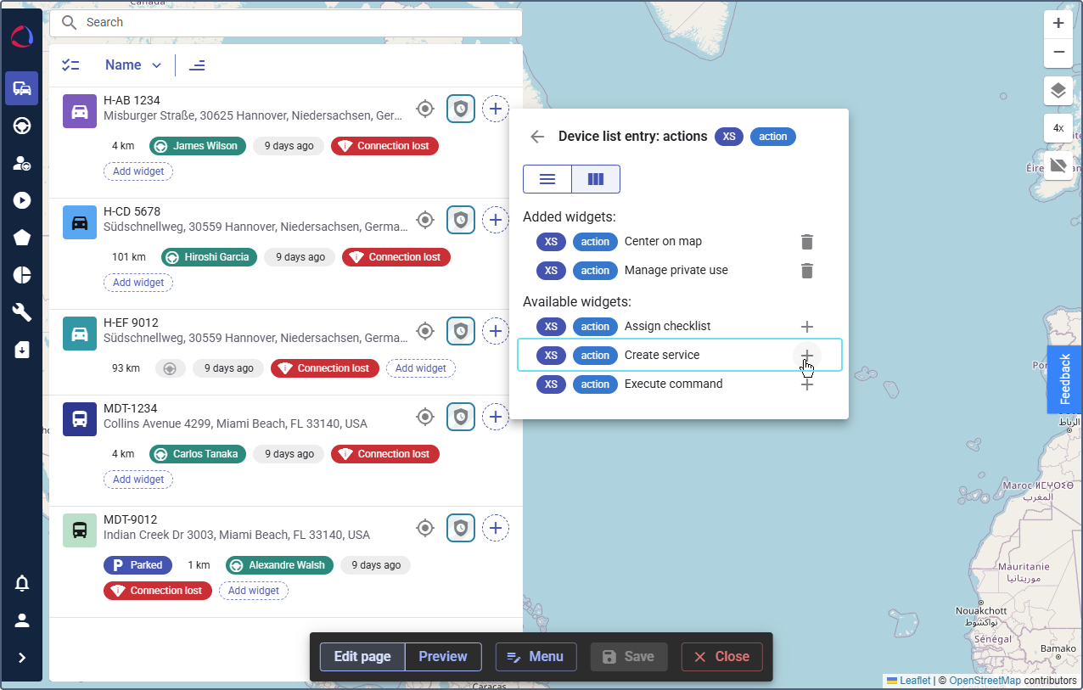Expand the left sidebar with the chevron

(22, 658)
